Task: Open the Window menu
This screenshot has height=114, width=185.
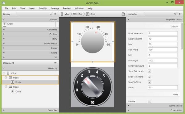Action: (x=79, y=8)
